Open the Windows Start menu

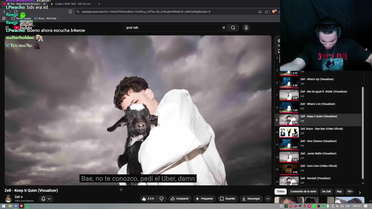[4, 206]
